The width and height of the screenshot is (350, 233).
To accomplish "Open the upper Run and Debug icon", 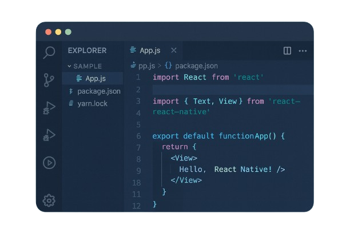I will click(49, 108).
